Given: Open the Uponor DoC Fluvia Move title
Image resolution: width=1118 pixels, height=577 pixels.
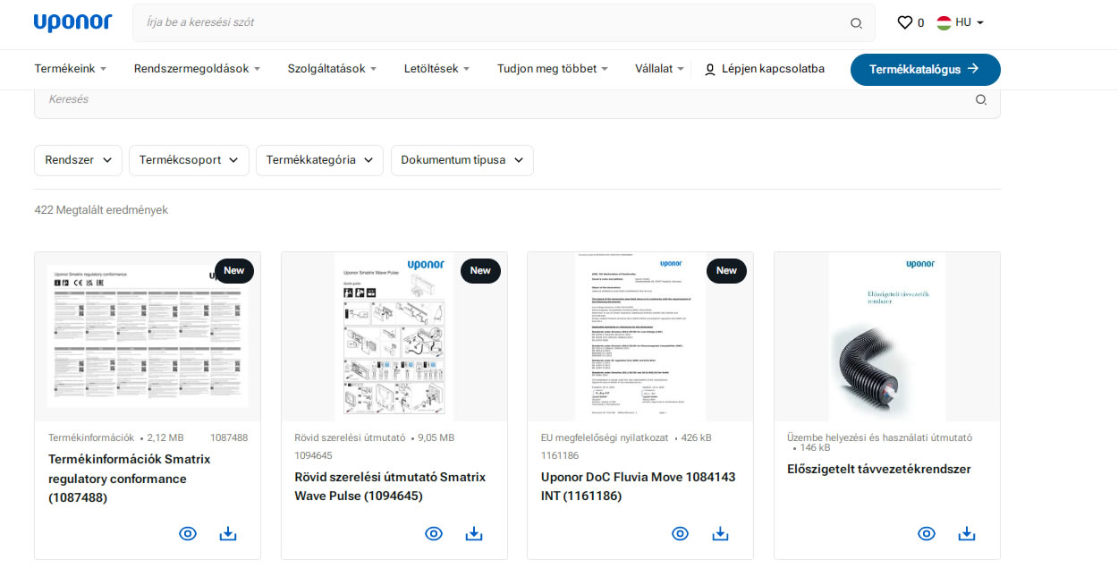Looking at the screenshot, I should [639, 487].
